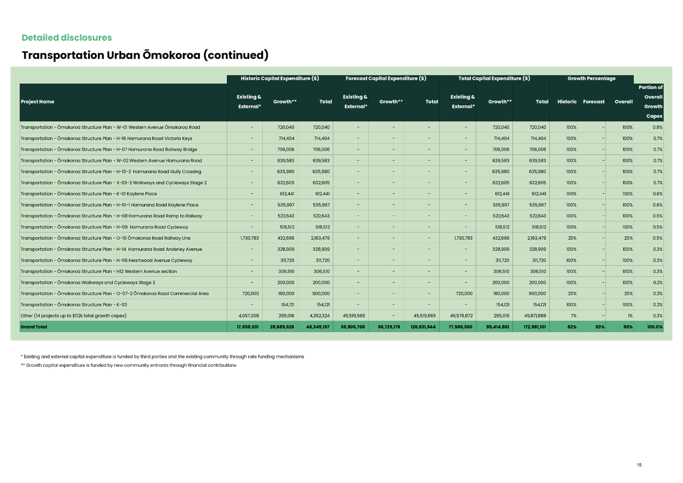The height and width of the screenshot is (483, 683).
Task: Click the 'Growth Percentage' header group
Action: coord(592,78)
